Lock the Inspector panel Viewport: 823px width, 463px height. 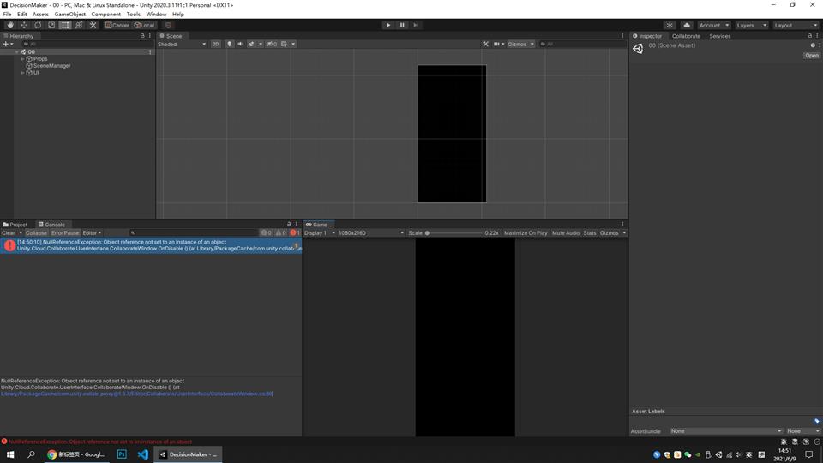coord(809,36)
